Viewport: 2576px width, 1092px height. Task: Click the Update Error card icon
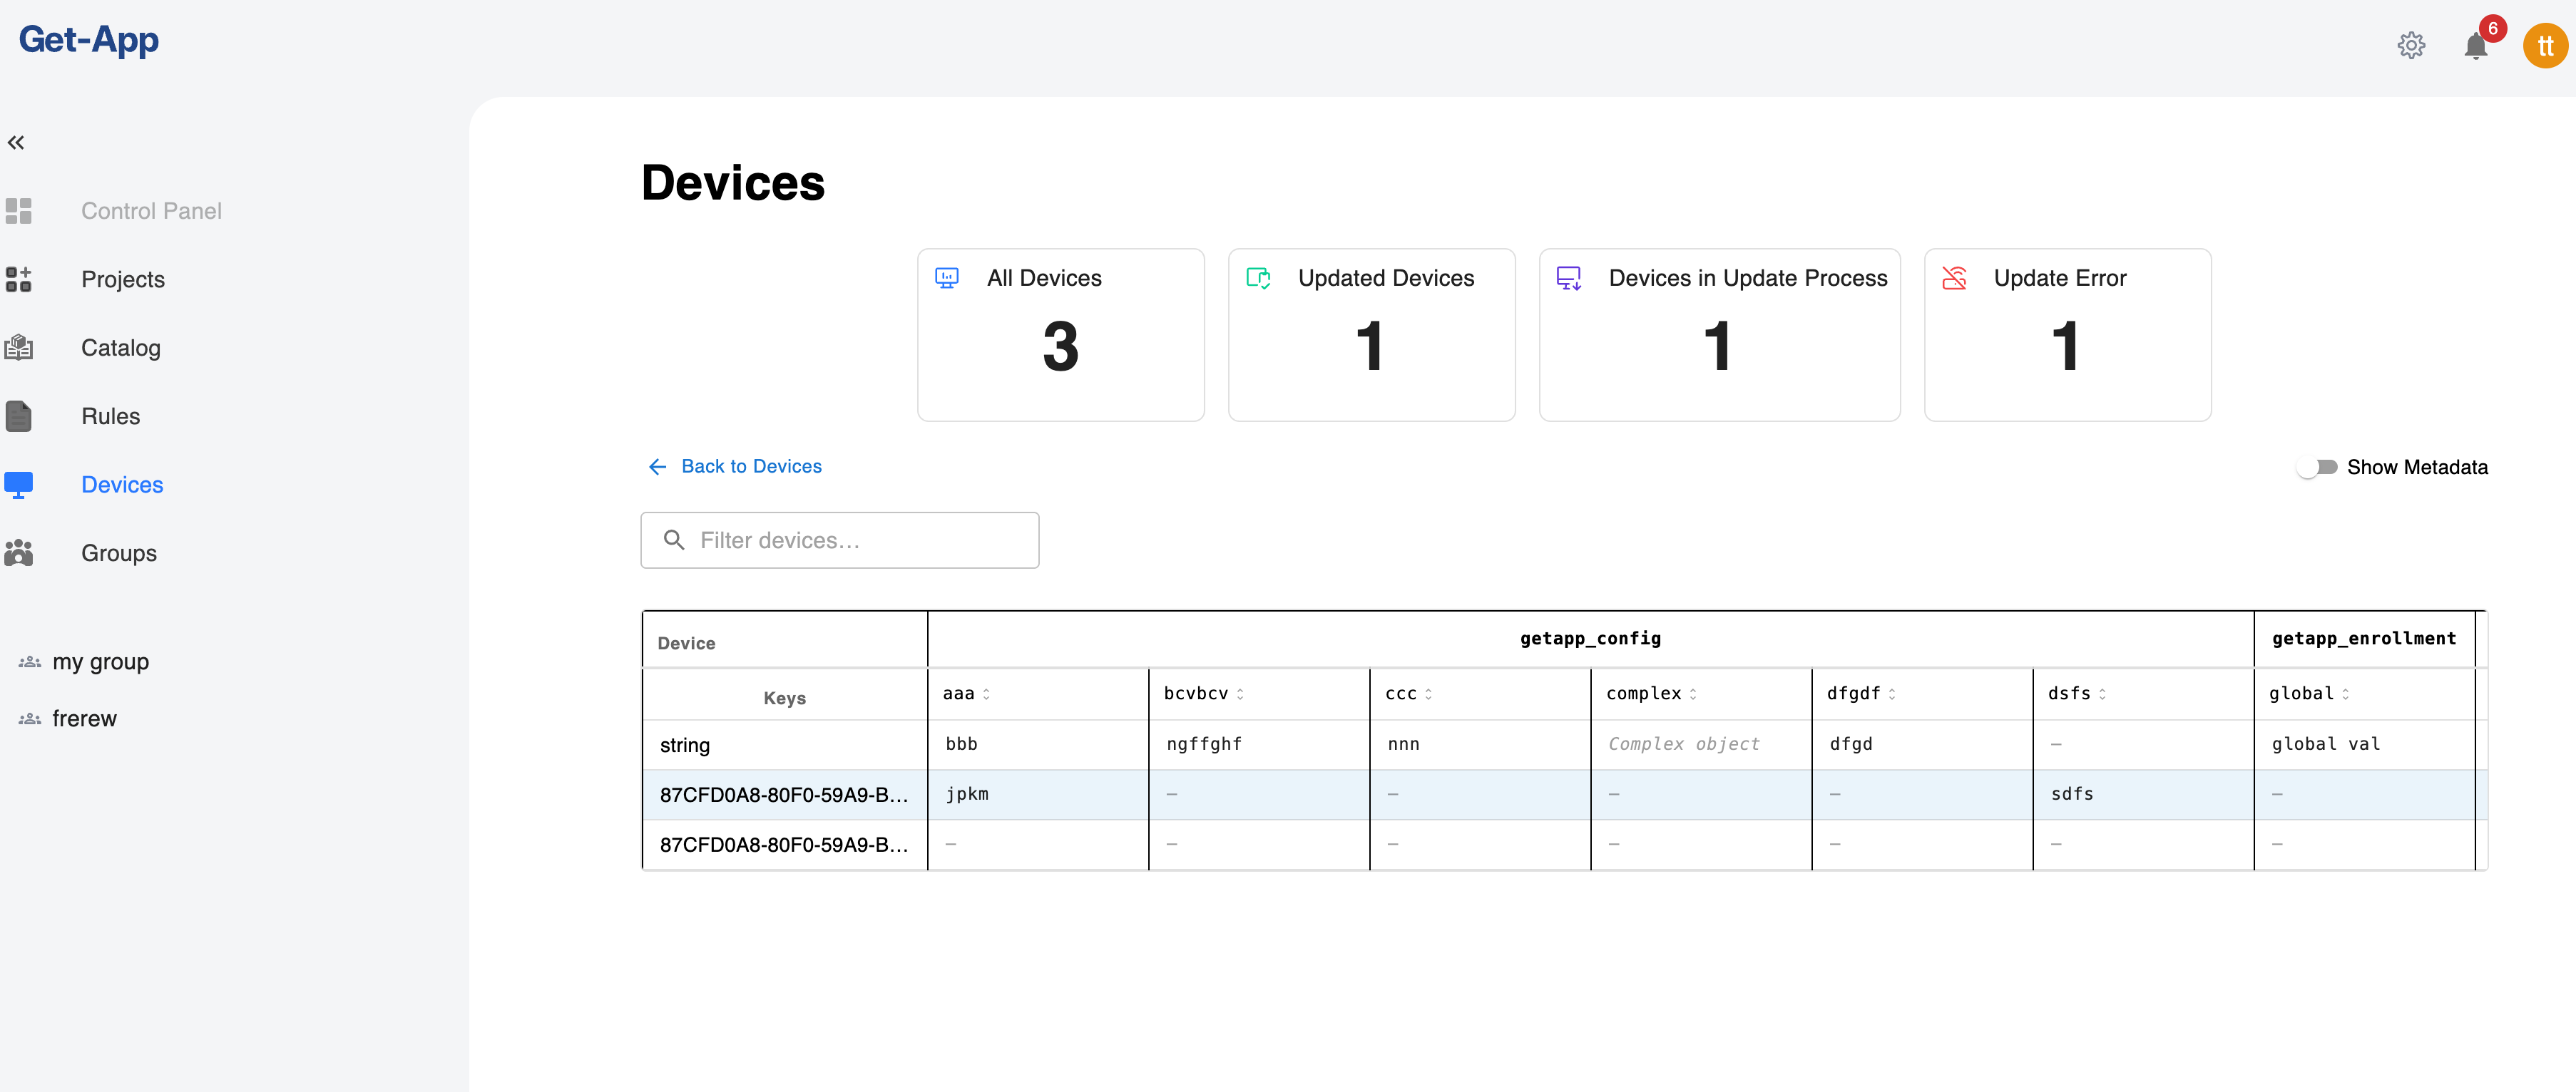point(1954,278)
